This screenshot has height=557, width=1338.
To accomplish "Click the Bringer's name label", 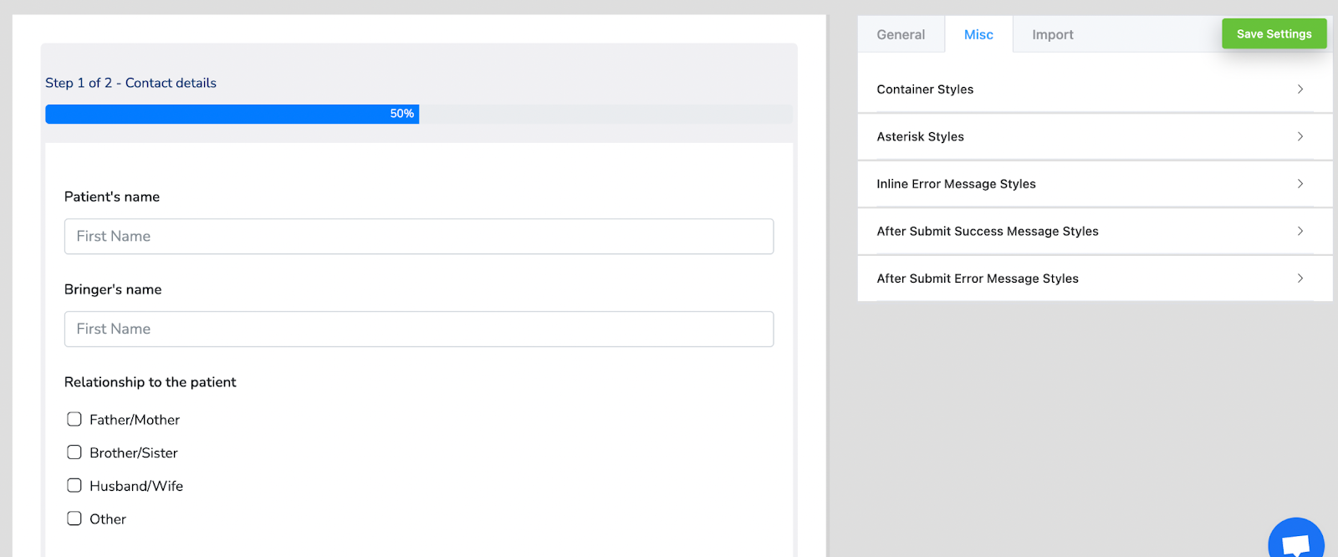I will click(113, 289).
